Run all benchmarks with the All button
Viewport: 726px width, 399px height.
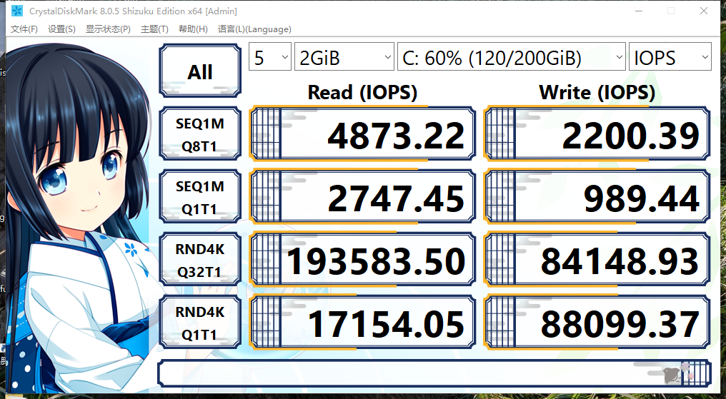pos(200,71)
